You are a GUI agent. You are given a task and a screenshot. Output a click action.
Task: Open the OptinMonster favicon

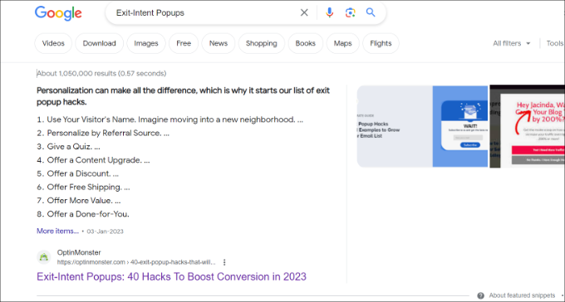click(x=44, y=257)
